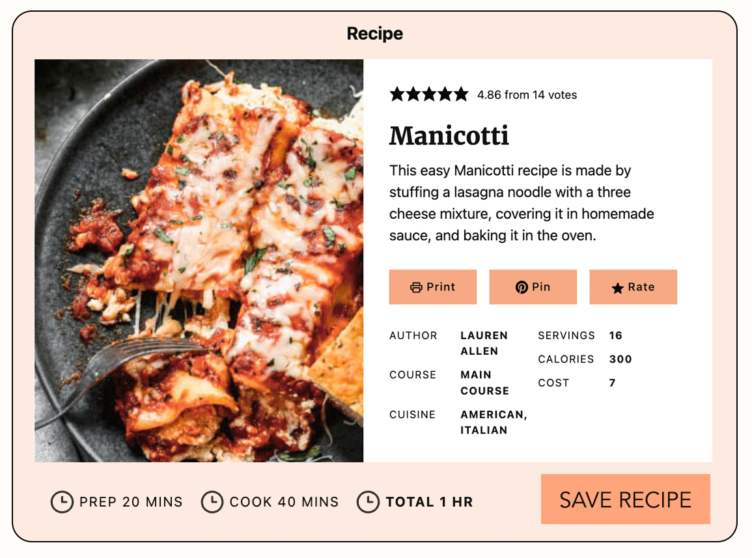Click the Pinterest logo icon
This screenshot has height=558, width=752.
point(522,287)
